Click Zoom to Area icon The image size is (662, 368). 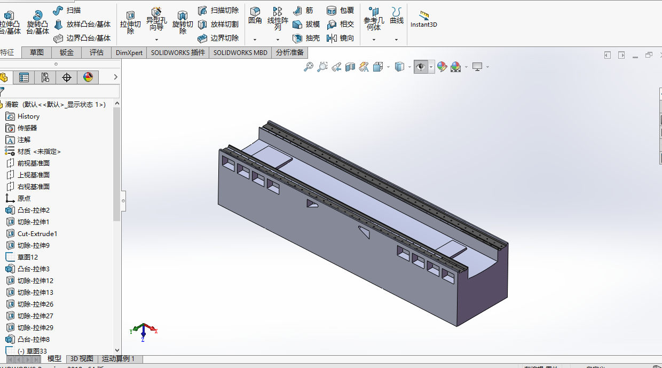point(322,67)
